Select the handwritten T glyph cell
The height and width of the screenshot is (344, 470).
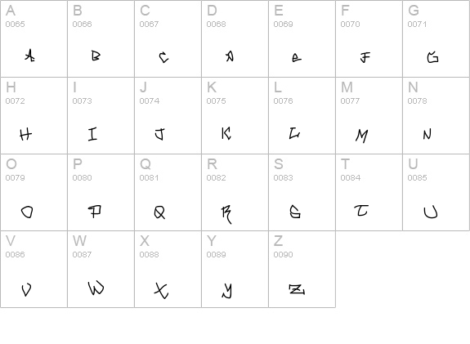[369, 192]
